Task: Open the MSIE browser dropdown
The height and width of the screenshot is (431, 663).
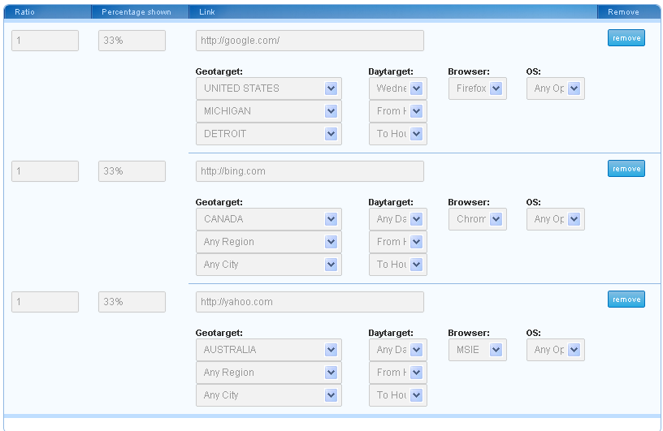Action: (478, 350)
